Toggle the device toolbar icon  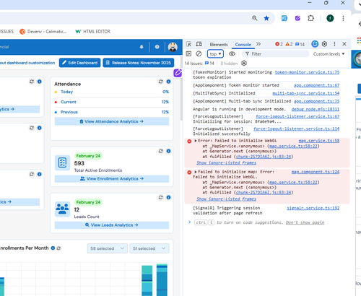(x=199, y=44)
